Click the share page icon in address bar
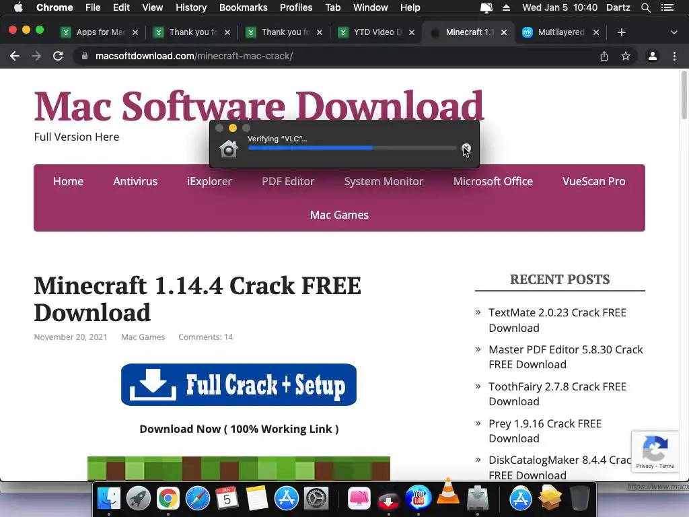 pyautogui.click(x=604, y=56)
